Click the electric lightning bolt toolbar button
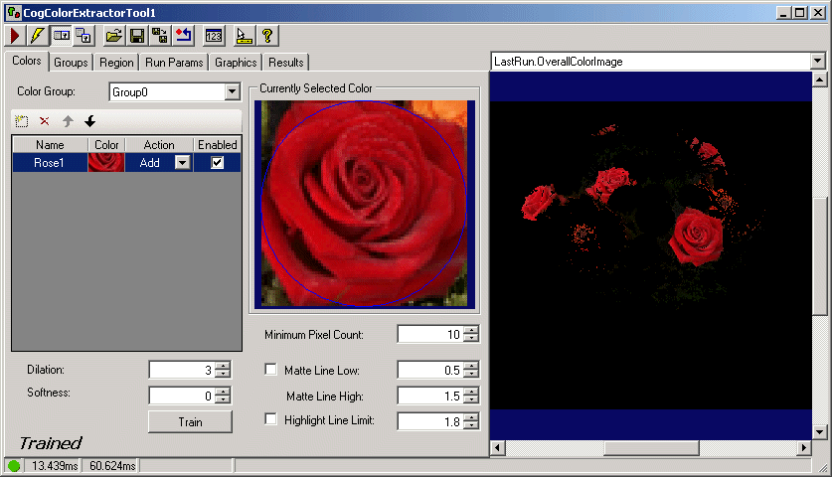832x477 pixels. pos(37,36)
